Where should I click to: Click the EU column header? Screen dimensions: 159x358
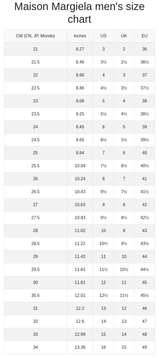click(x=144, y=36)
